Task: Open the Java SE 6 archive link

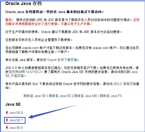Action: [x=16, y=127]
